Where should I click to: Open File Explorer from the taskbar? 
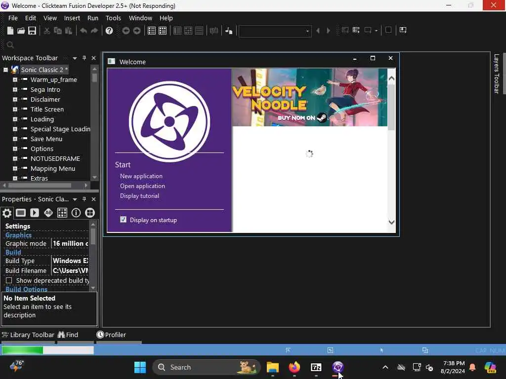pyautogui.click(x=273, y=367)
